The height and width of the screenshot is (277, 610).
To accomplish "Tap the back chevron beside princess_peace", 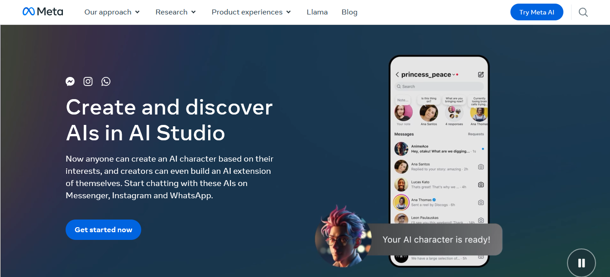I will coord(397,75).
